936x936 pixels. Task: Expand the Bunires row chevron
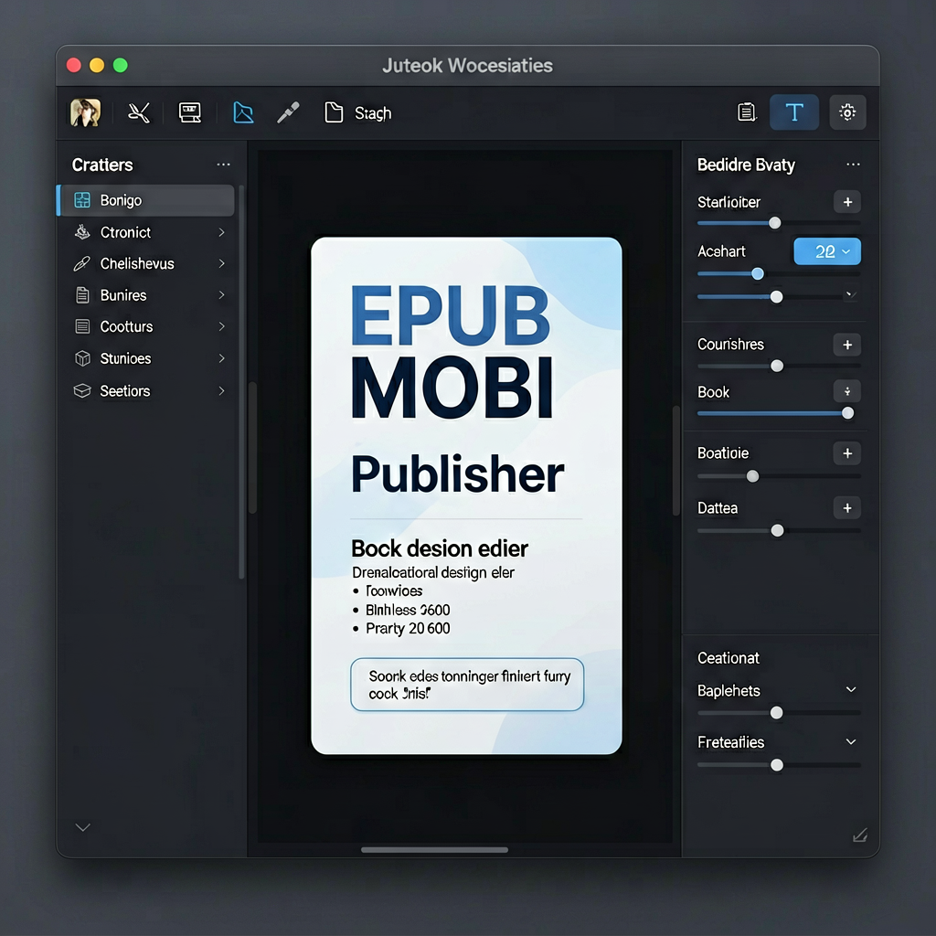221,295
